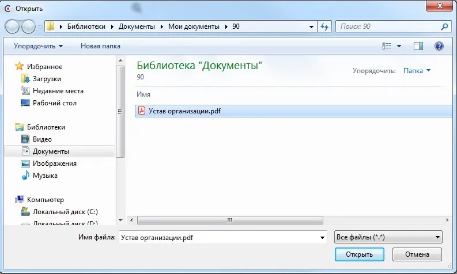This screenshot has height=274, width=457.
Task: Click the folder icon in address bar
Action: click(x=50, y=26)
